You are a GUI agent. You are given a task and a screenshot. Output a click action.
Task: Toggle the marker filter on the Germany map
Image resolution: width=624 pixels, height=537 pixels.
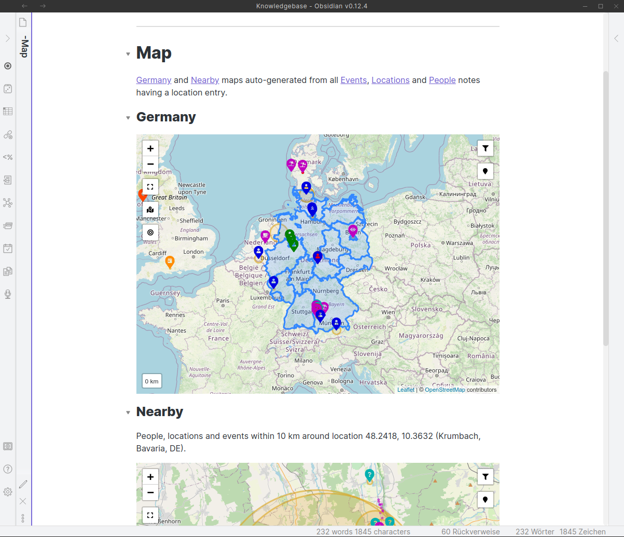(x=485, y=148)
